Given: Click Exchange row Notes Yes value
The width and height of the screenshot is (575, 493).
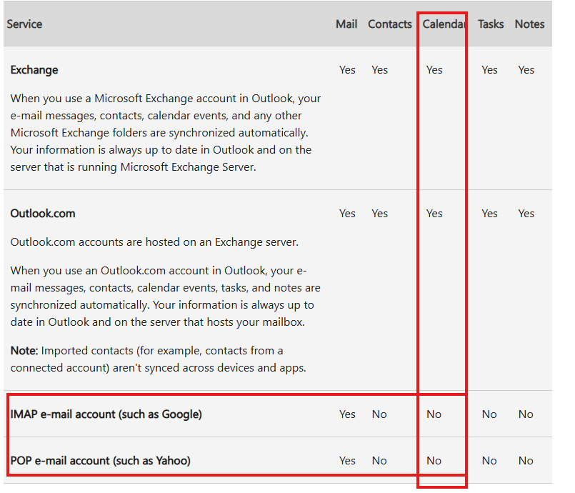Looking at the screenshot, I should pos(526,70).
